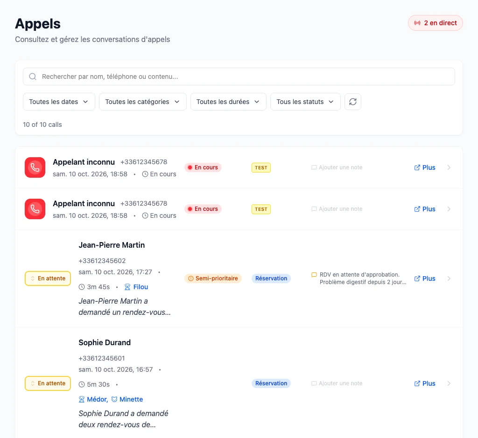Click clock icon in second Appelant inconnu row
Screen dimensions: 478x438
tap(145, 216)
